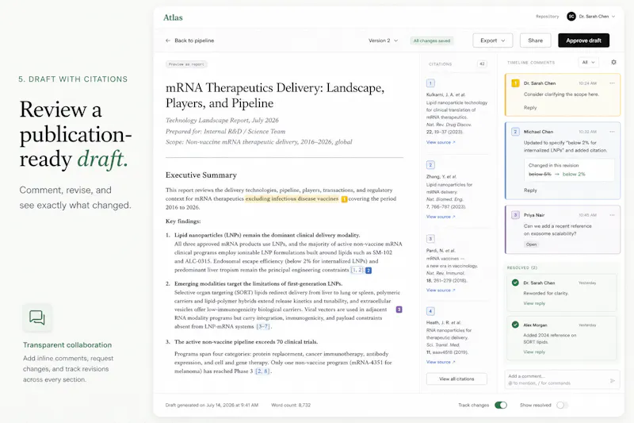Click the yellow comment marker 1 in the Executive Summary

coord(344,199)
